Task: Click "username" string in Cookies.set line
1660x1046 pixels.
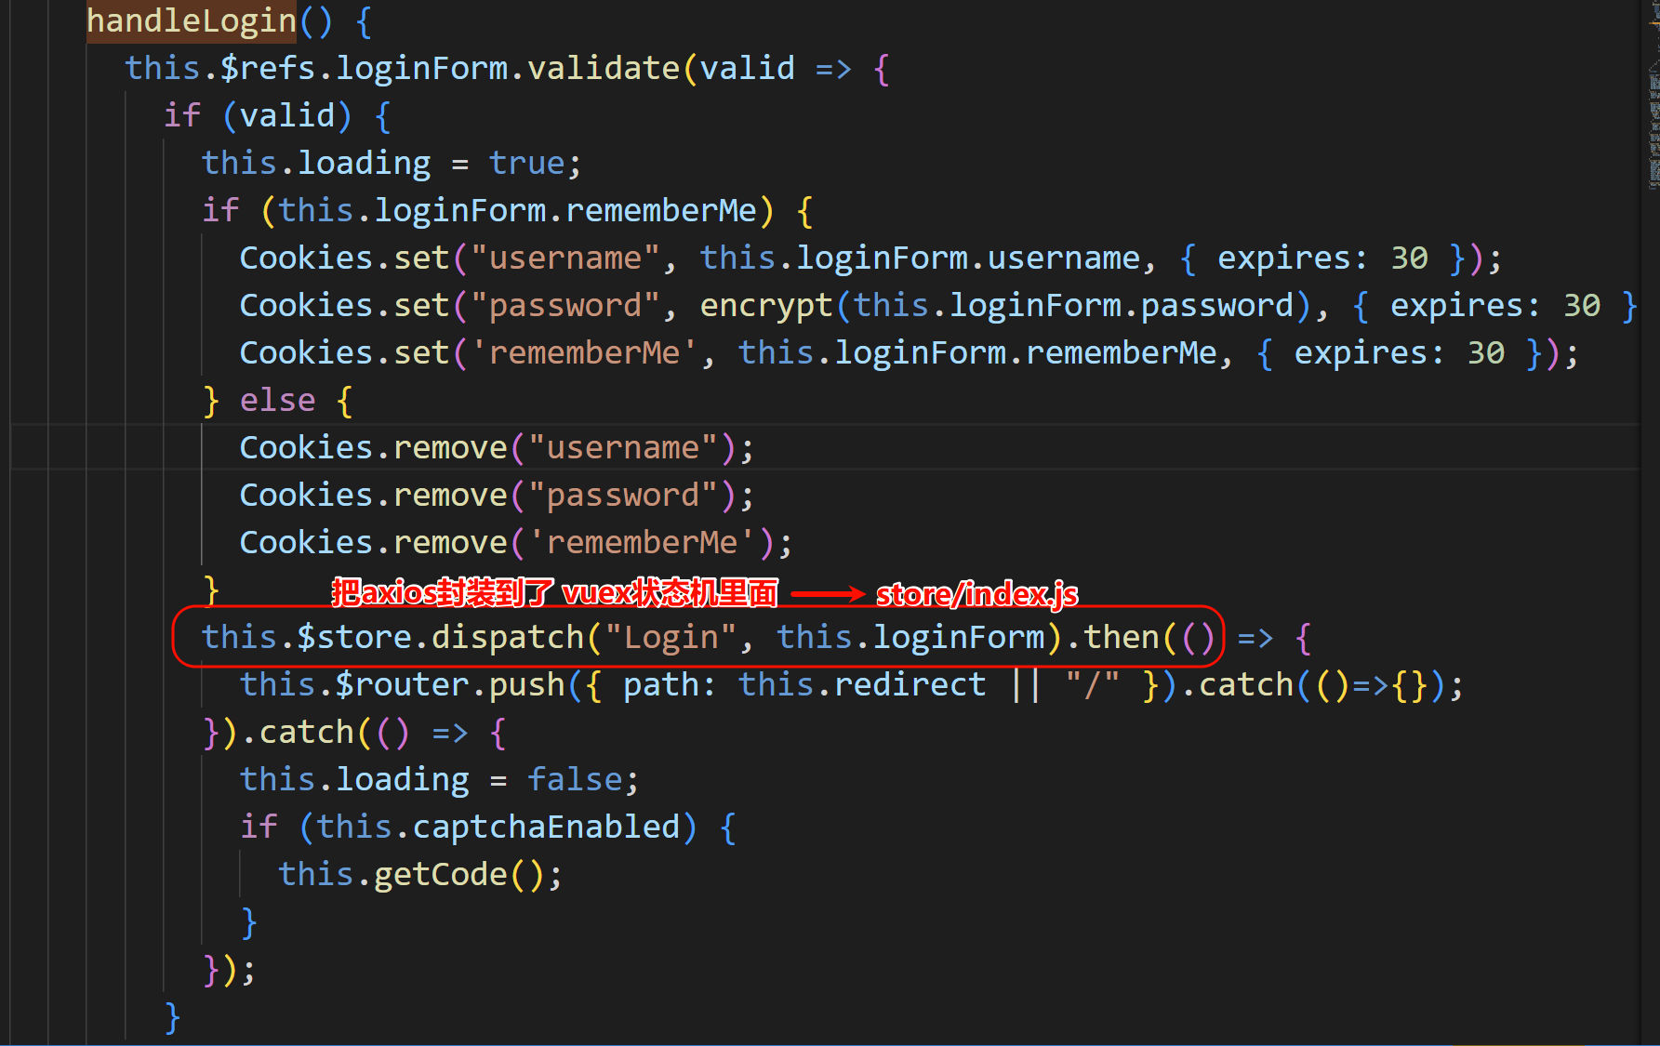Action: tap(564, 258)
